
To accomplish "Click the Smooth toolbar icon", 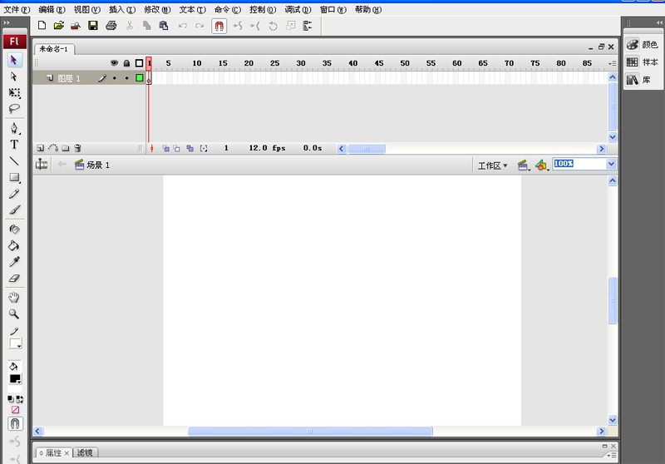I will pos(238,27).
